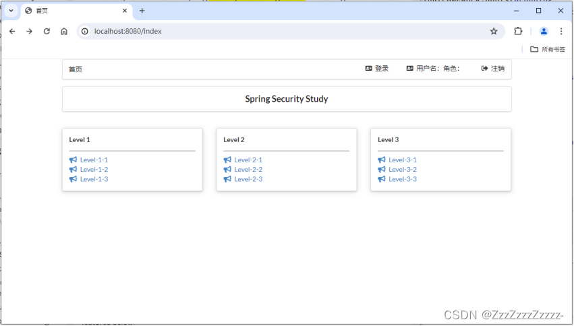Image resolution: width=574 pixels, height=326 pixels.
Task: View site information icon in address bar
Action: tap(84, 32)
